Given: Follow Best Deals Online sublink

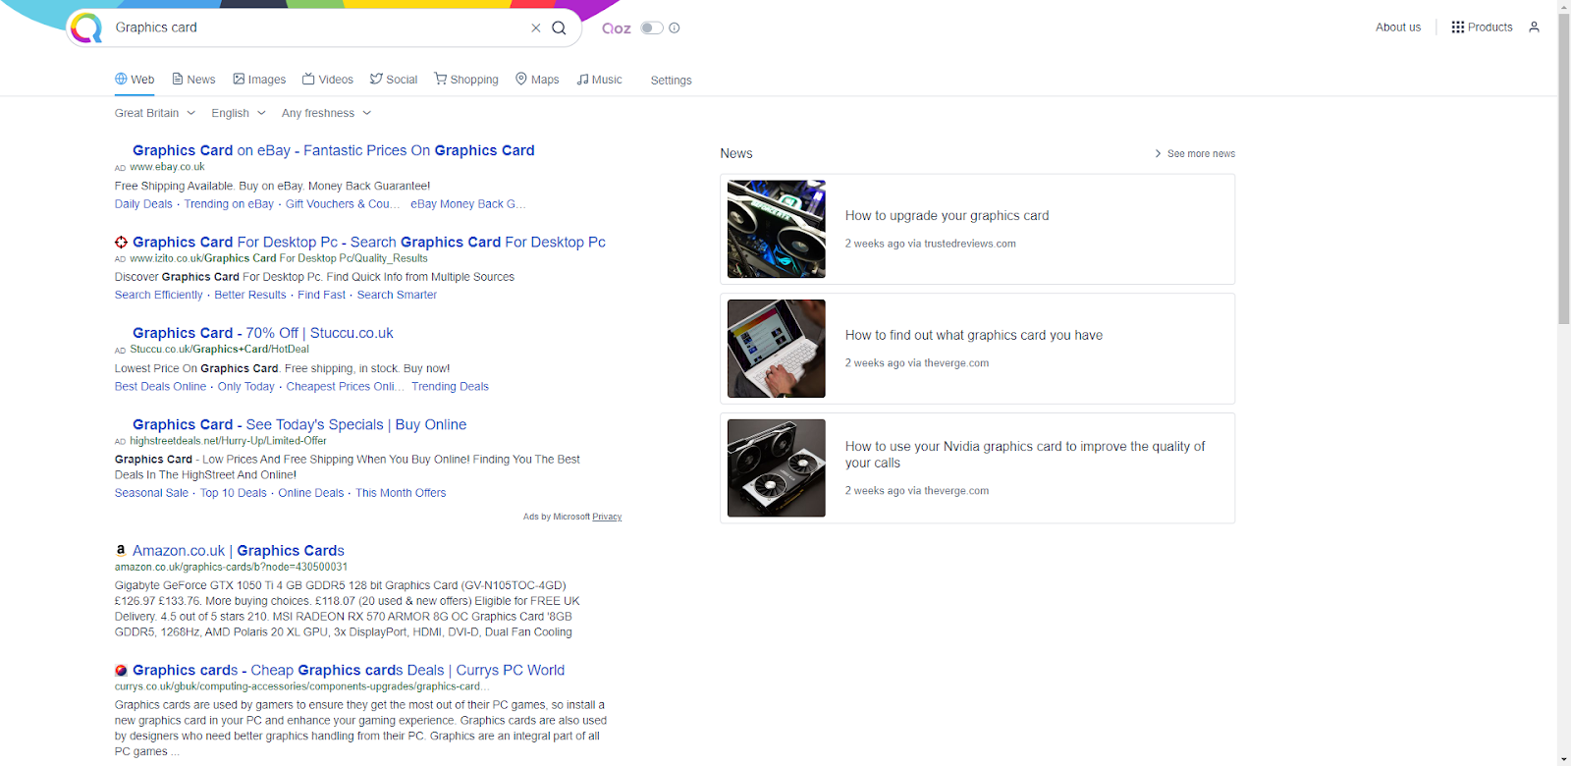Looking at the screenshot, I should (x=160, y=387).
